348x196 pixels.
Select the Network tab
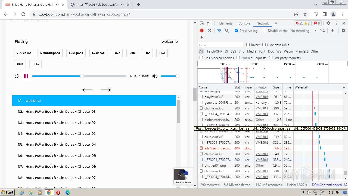[x=263, y=23]
